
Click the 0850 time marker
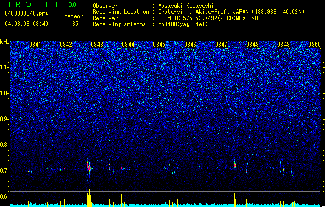pos(315,45)
